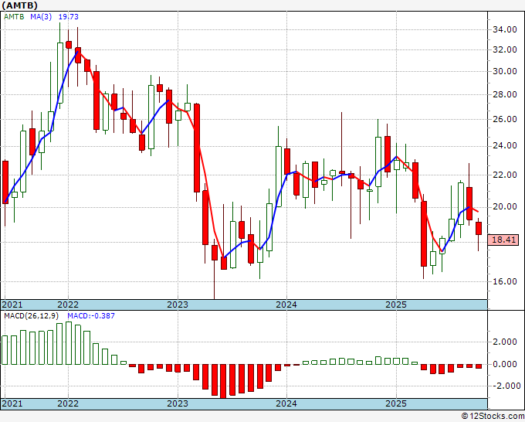Click 2022 on the MACD panel timeline

68,403
